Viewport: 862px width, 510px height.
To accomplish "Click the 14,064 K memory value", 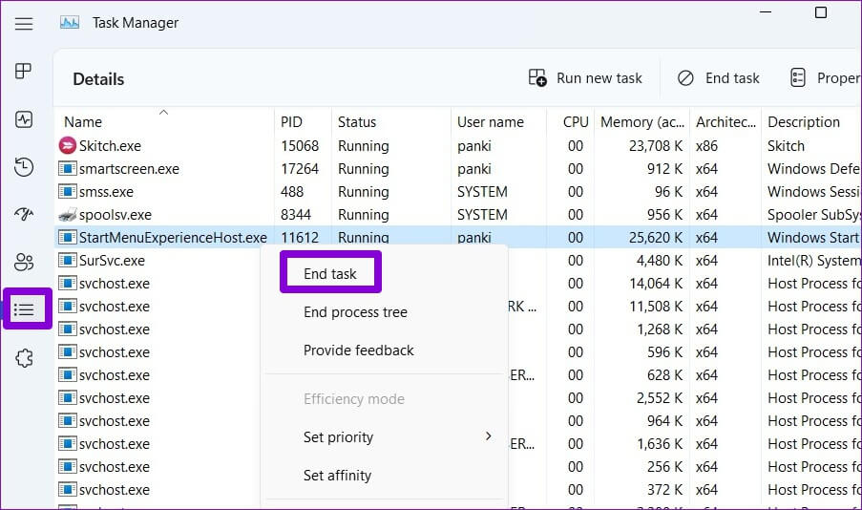I will tap(657, 284).
